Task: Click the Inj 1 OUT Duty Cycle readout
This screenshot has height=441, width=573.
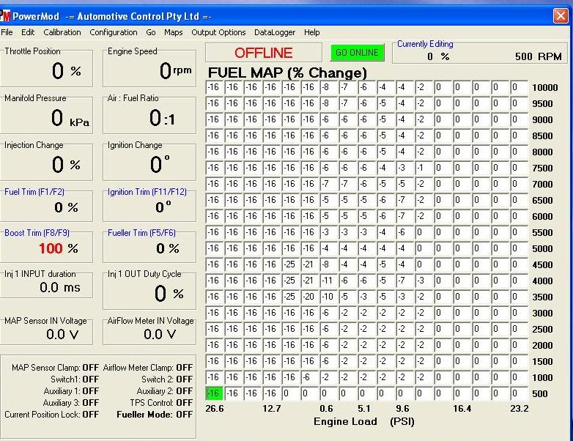Action: point(169,293)
